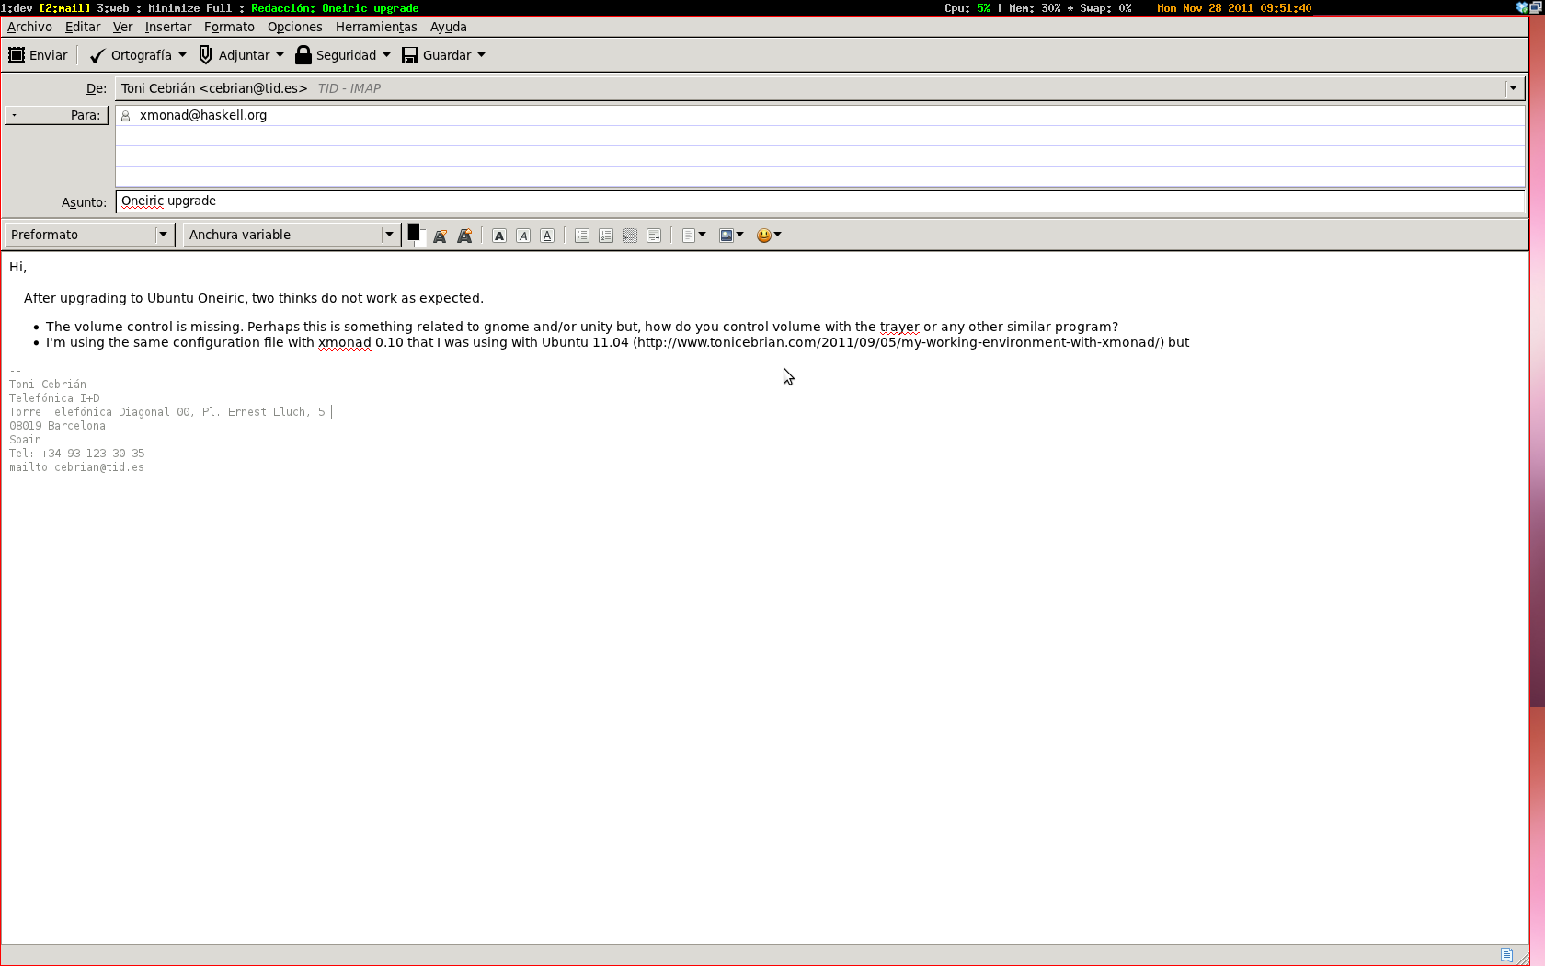Expand the Adjuntar dropdown arrow

pyautogui.click(x=280, y=55)
